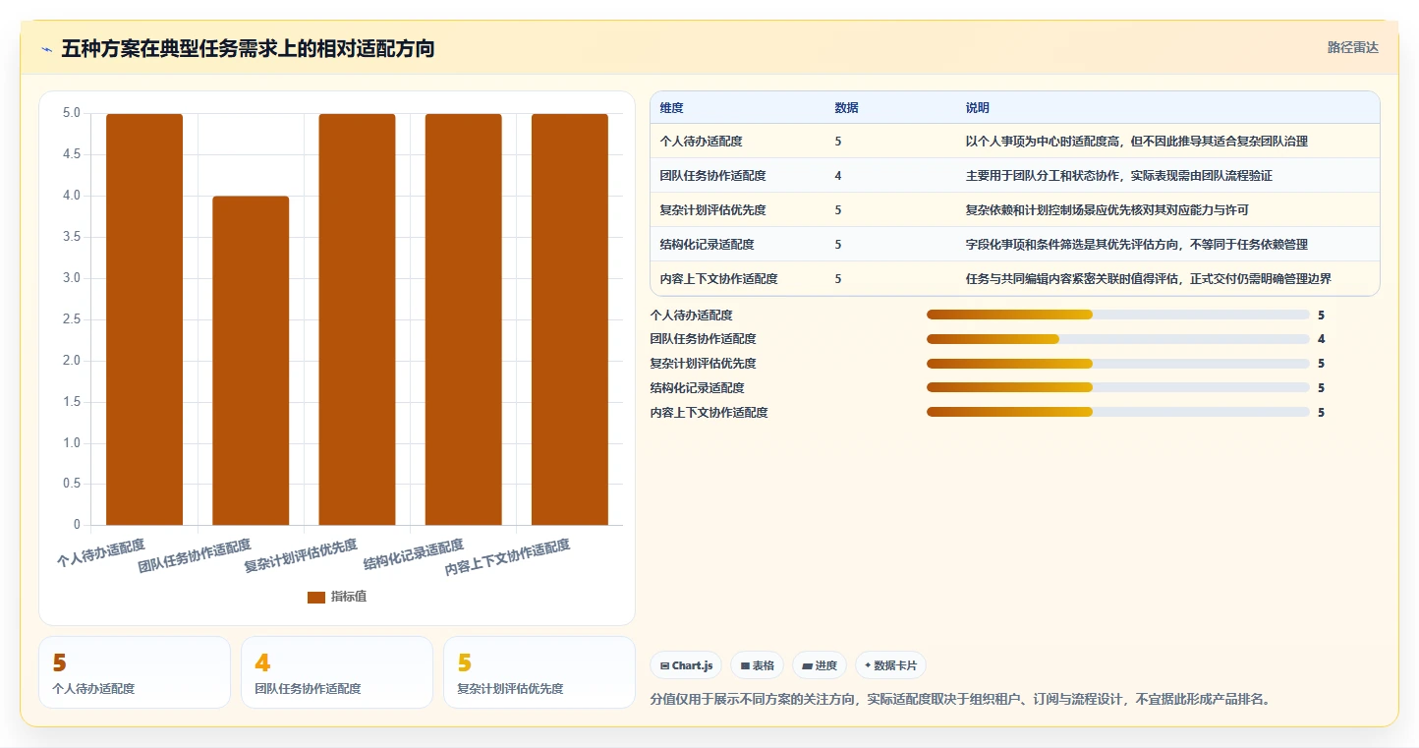Click the value 4 in the table's 数据 column

pyautogui.click(x=838, y=176)
